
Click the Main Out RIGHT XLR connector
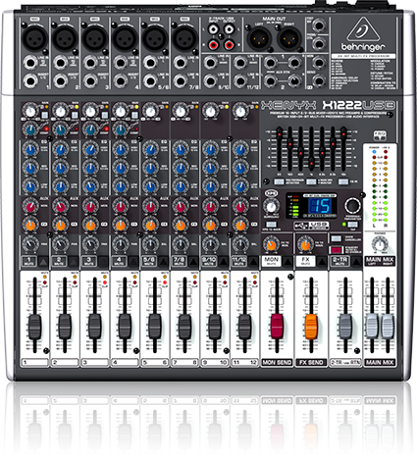coord(289,38)
